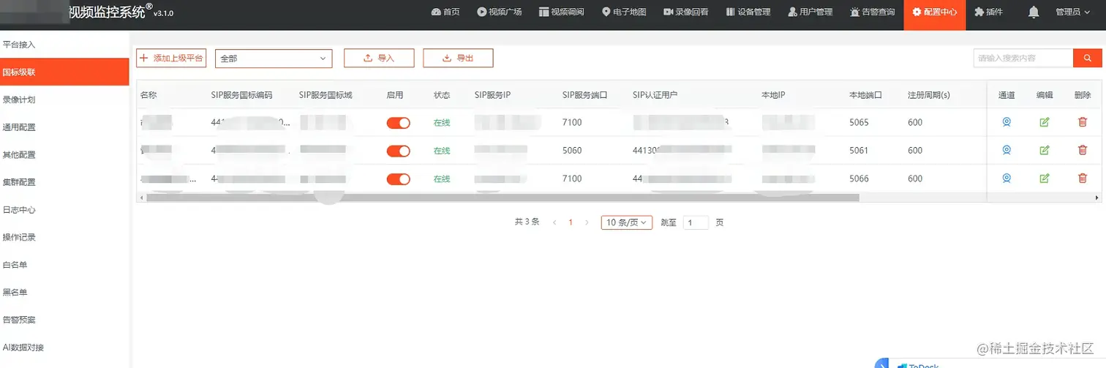Open 视频广场 in top navigation

pyautogui.click(x=500, y=12)
